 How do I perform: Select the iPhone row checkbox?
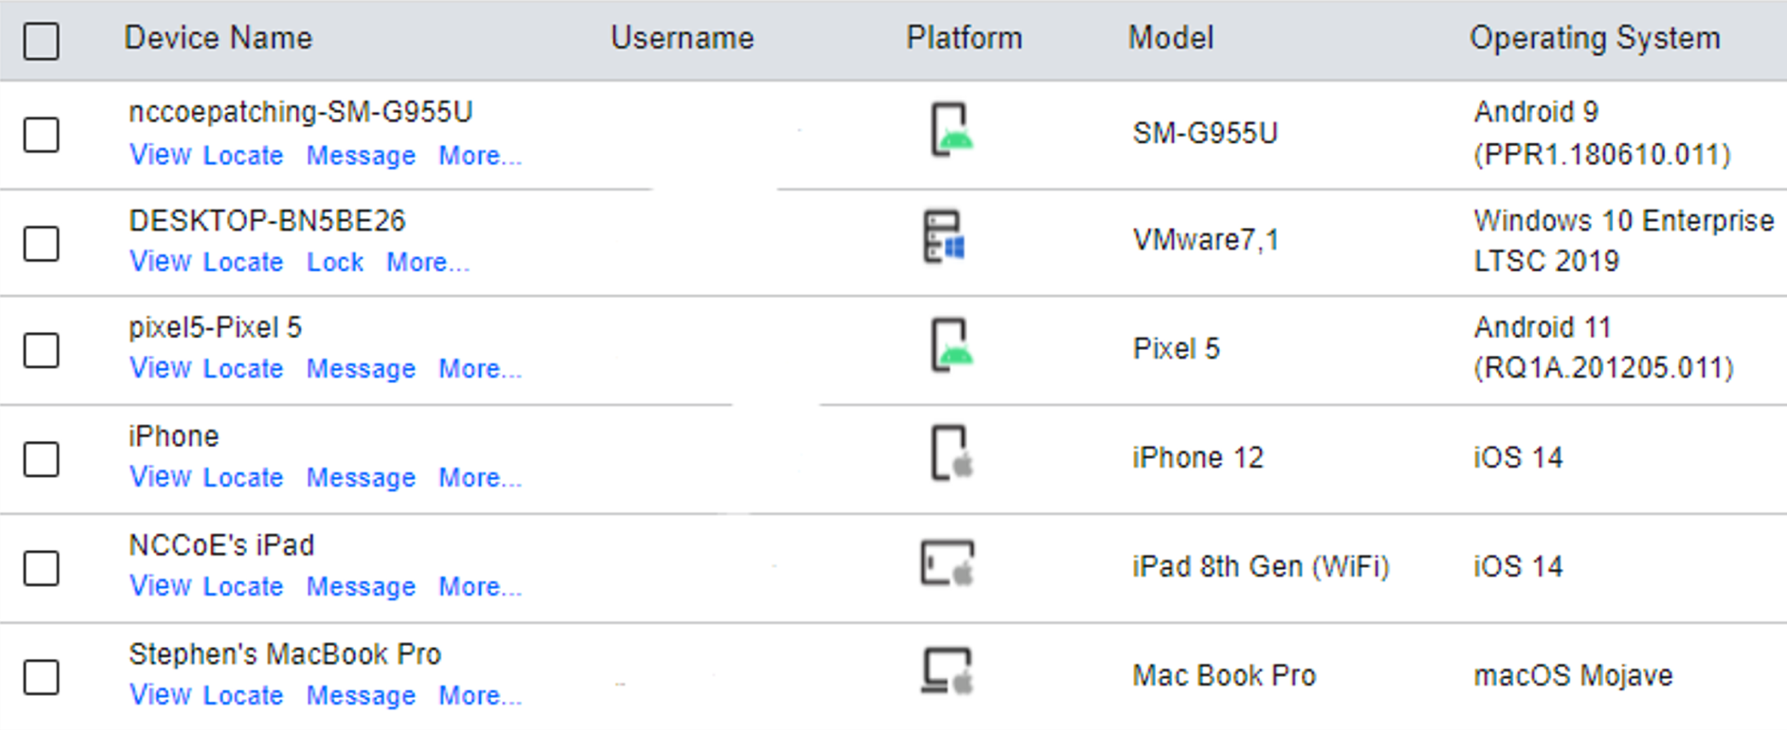click(x=41, y=458)
